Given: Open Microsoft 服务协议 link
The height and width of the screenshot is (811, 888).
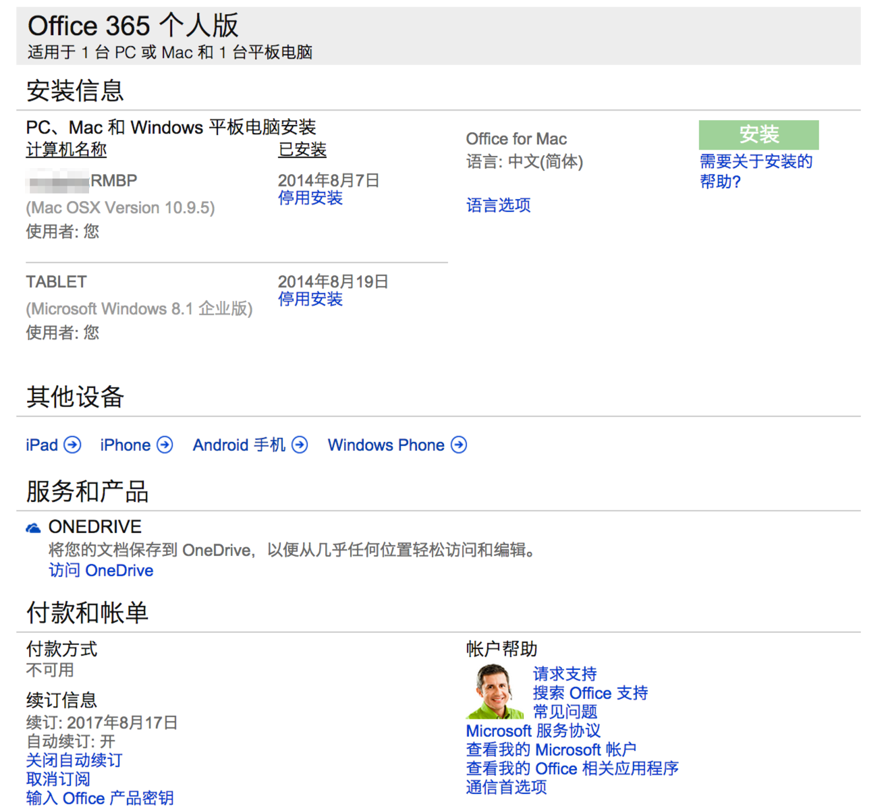Looking at the screenshot, I should point(533,731).
